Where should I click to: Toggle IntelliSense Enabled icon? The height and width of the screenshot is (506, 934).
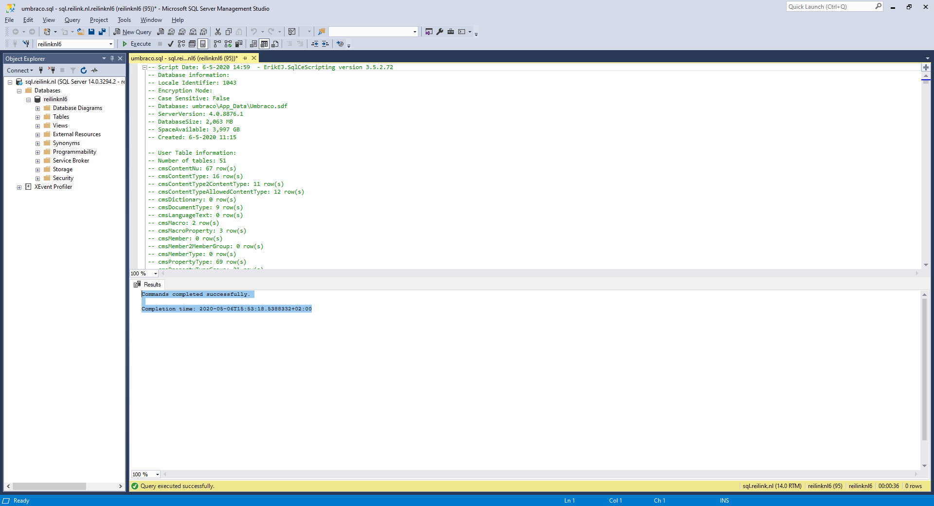coord(203,44)
